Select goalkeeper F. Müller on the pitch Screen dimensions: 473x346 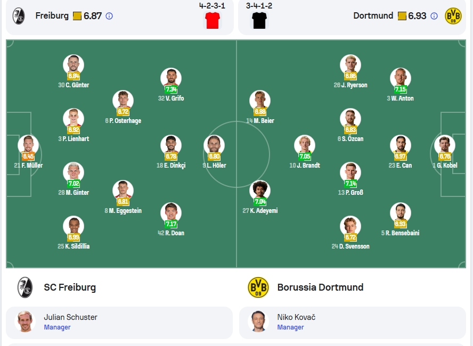click(x=28, y=152)
